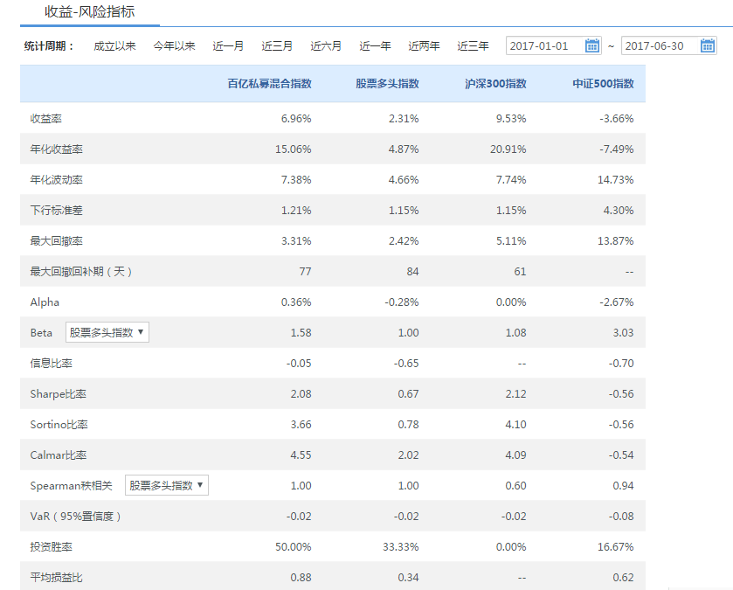This screenshot has width=733, height=590.
Task: Click the Sharpe比率 row label
Action: (x=58, y=394)
